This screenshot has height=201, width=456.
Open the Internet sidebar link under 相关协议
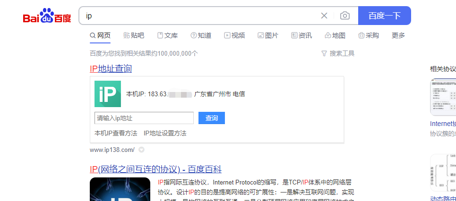point(443,124)
